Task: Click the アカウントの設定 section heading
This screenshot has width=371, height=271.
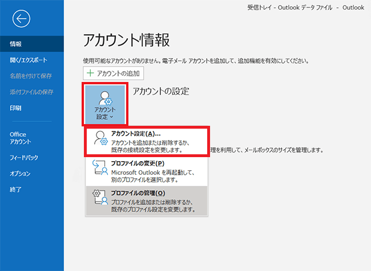Action: [x=161, y=91]
